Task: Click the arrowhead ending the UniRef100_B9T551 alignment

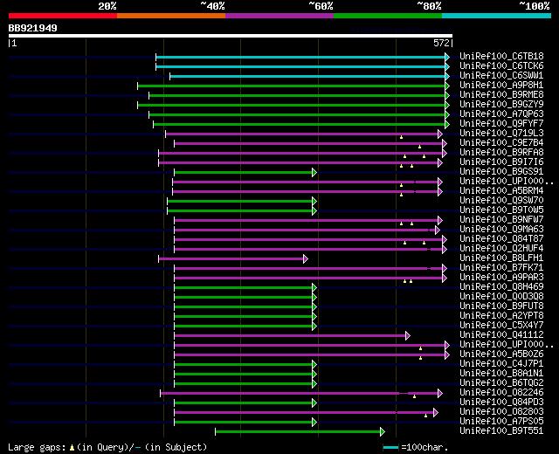Action: tap(383, 432)
